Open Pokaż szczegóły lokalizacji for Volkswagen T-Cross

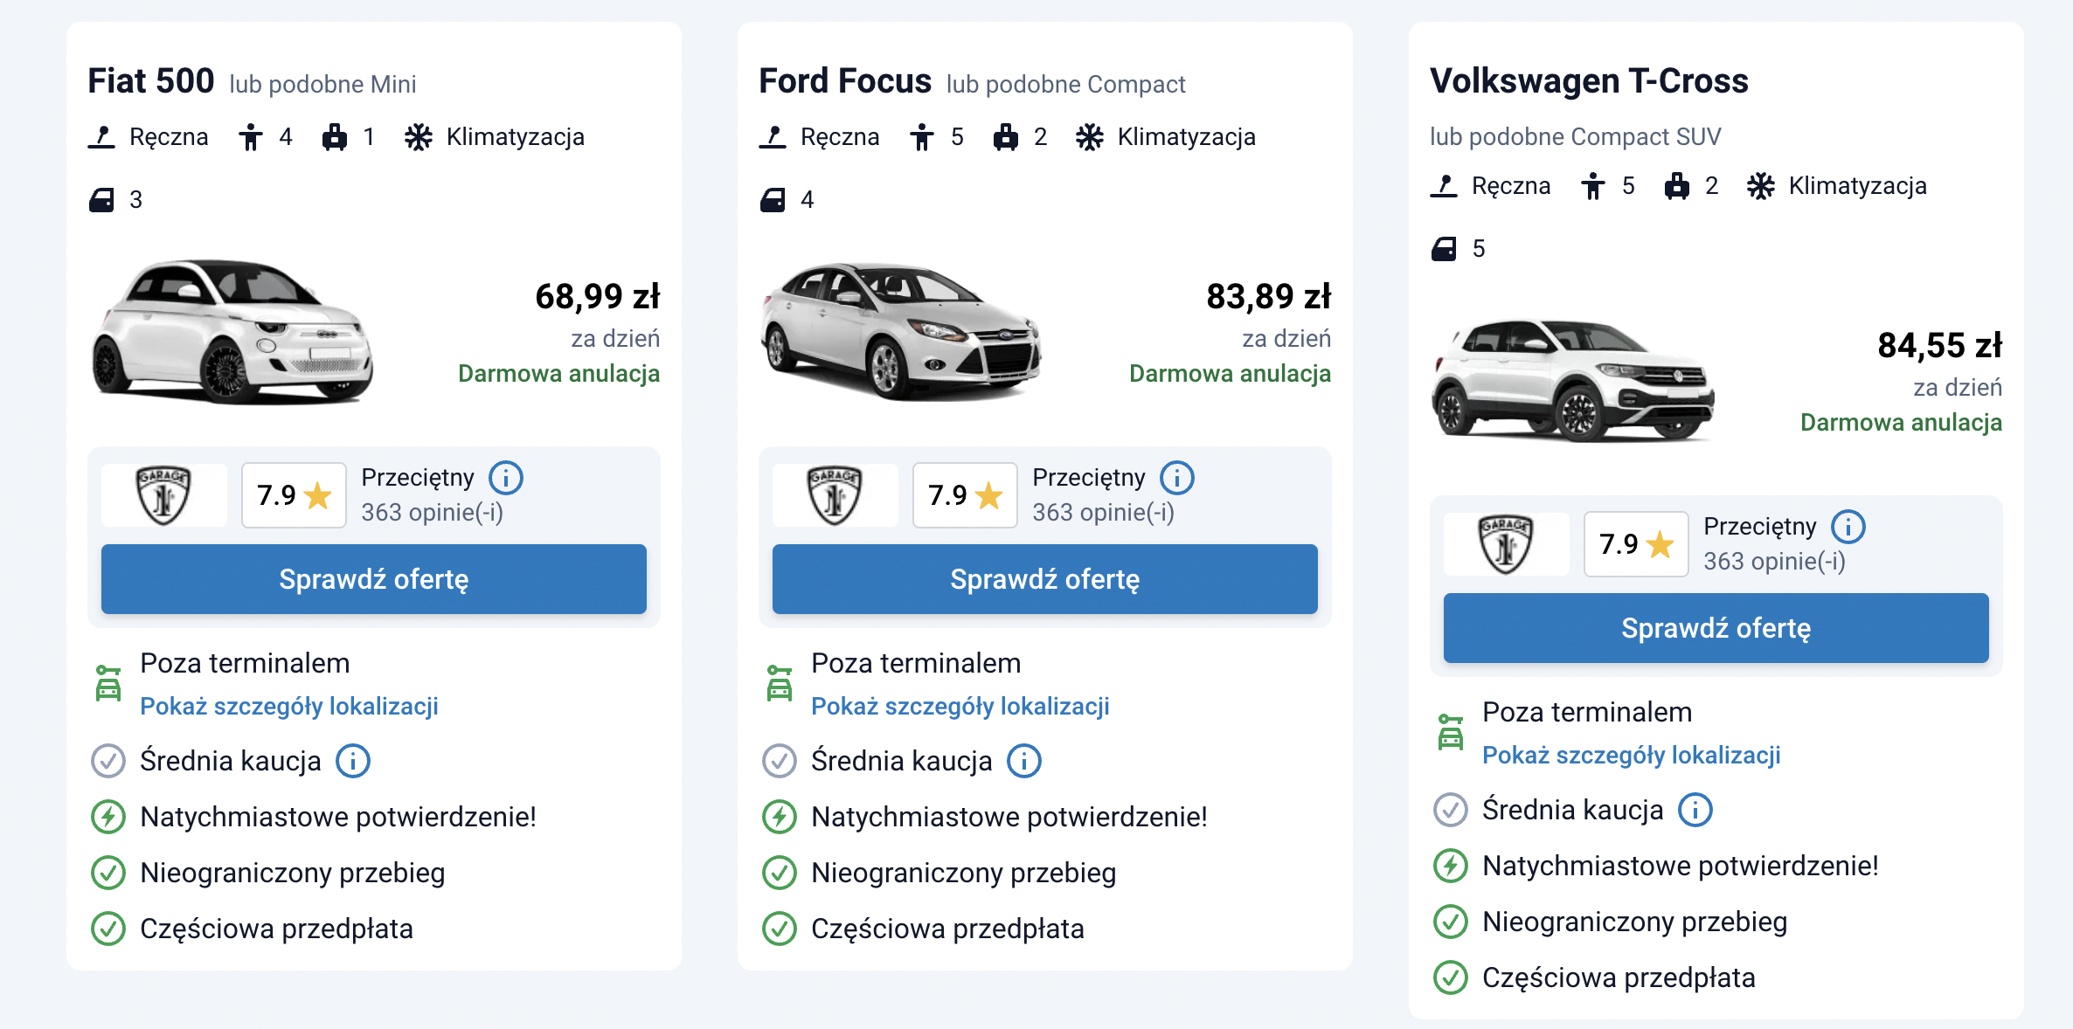point(1632,755)
